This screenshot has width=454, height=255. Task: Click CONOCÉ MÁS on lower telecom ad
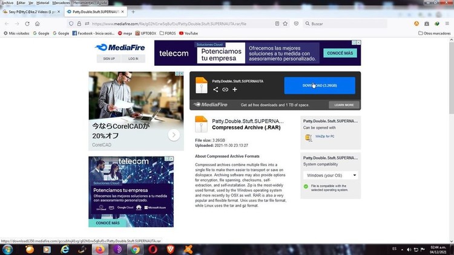(x=107, y=223)
